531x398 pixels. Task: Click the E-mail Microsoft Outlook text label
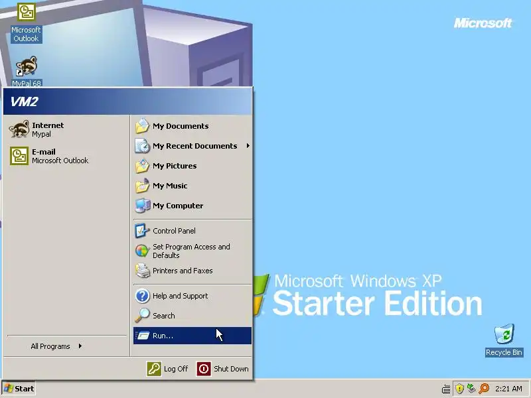click(60, 156)
